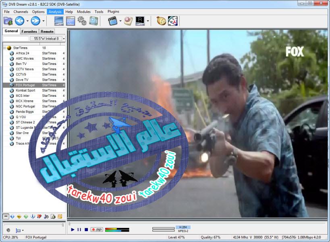Collapse the StarTimes provider tree node
330x242 pixels.
coord(4,48)
